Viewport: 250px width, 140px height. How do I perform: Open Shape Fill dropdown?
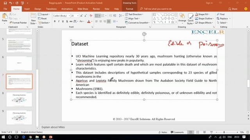coord(202,14)
